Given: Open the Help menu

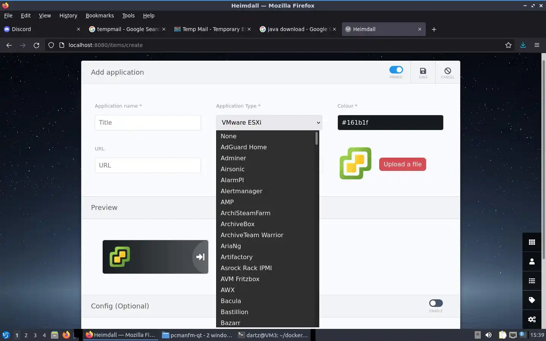Looking at the screenshot, I should pos(149,16).
